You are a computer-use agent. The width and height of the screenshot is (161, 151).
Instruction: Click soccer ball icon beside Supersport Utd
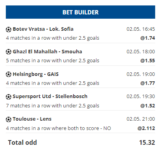pos(9,97)
